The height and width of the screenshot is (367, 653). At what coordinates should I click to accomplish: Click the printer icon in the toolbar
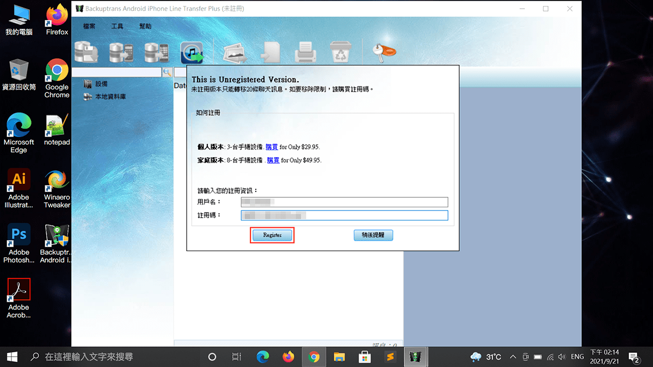coord(305,53)
